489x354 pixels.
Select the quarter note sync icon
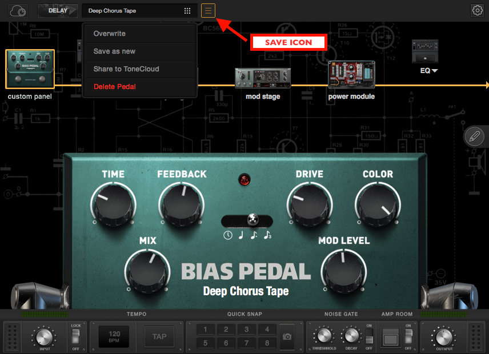pyautogui.click(x=241, y=235)
